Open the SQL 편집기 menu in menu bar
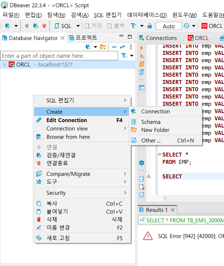 pos(108,15)
